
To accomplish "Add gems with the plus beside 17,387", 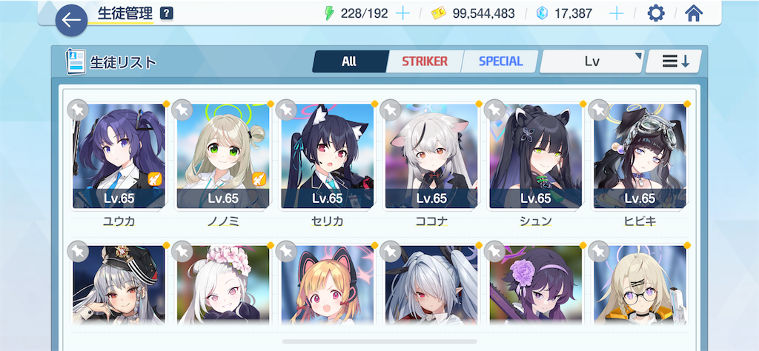I will coord(616,13).
